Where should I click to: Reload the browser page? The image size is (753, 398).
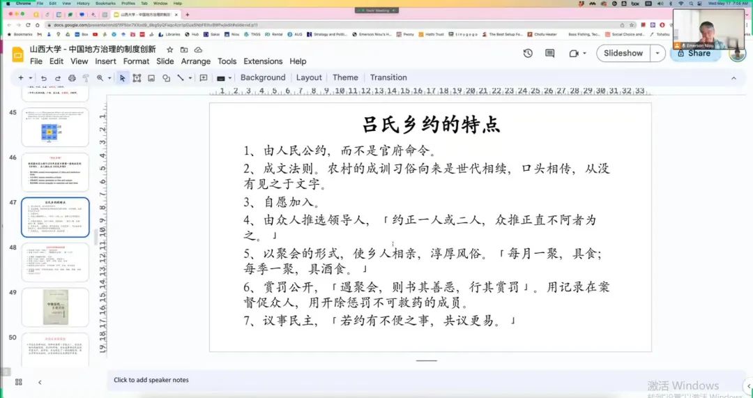[x=29, y=25]
